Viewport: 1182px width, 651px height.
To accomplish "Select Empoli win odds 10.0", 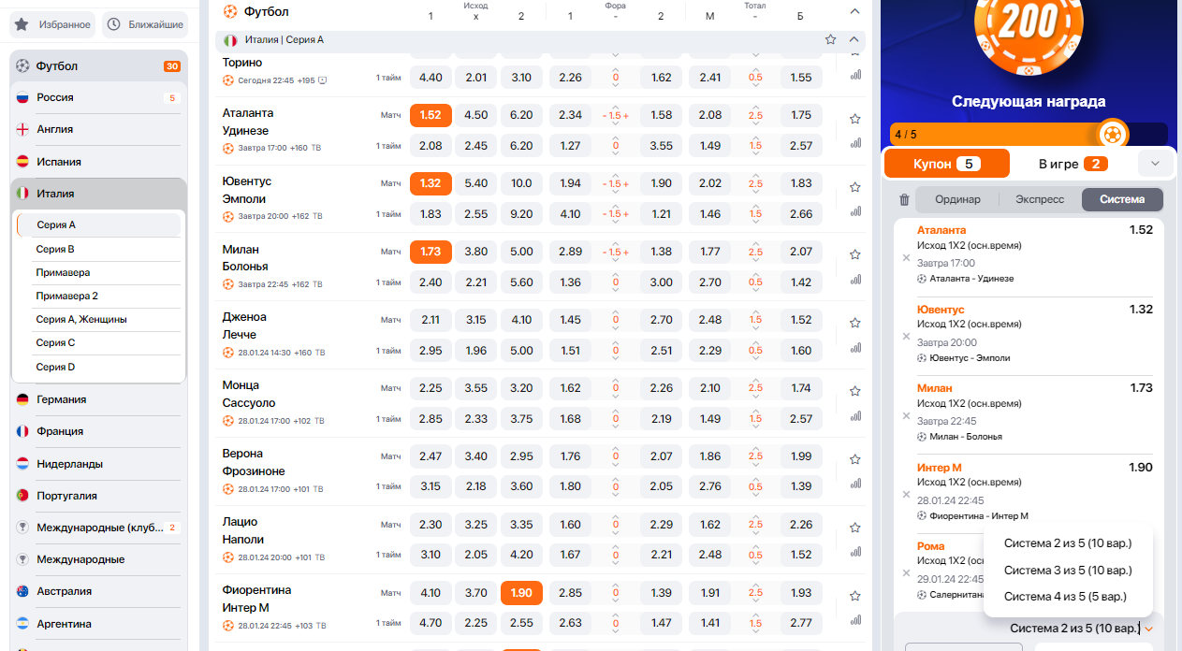I will 521,183.
